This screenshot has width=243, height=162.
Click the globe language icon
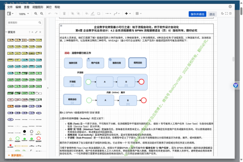[230, 6]
